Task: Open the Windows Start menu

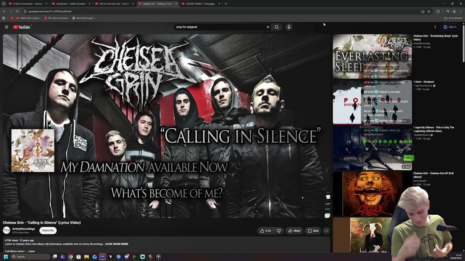Action: 6,257
